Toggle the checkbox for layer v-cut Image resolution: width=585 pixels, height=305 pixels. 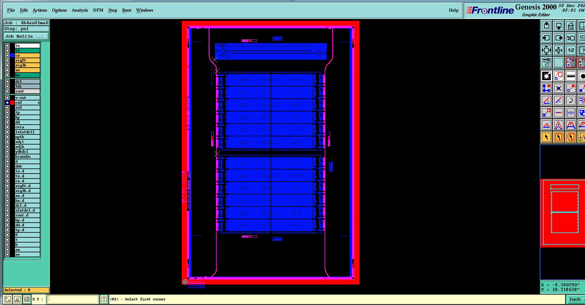tap(7, 98)
